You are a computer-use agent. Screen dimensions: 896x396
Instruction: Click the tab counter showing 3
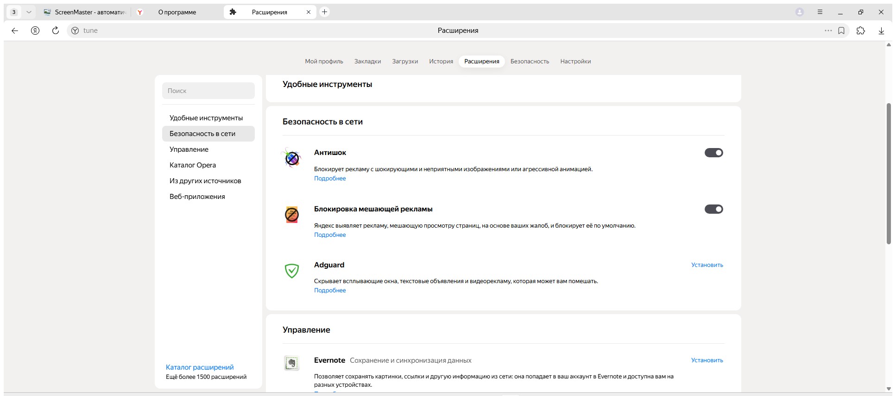click(14, 12)
